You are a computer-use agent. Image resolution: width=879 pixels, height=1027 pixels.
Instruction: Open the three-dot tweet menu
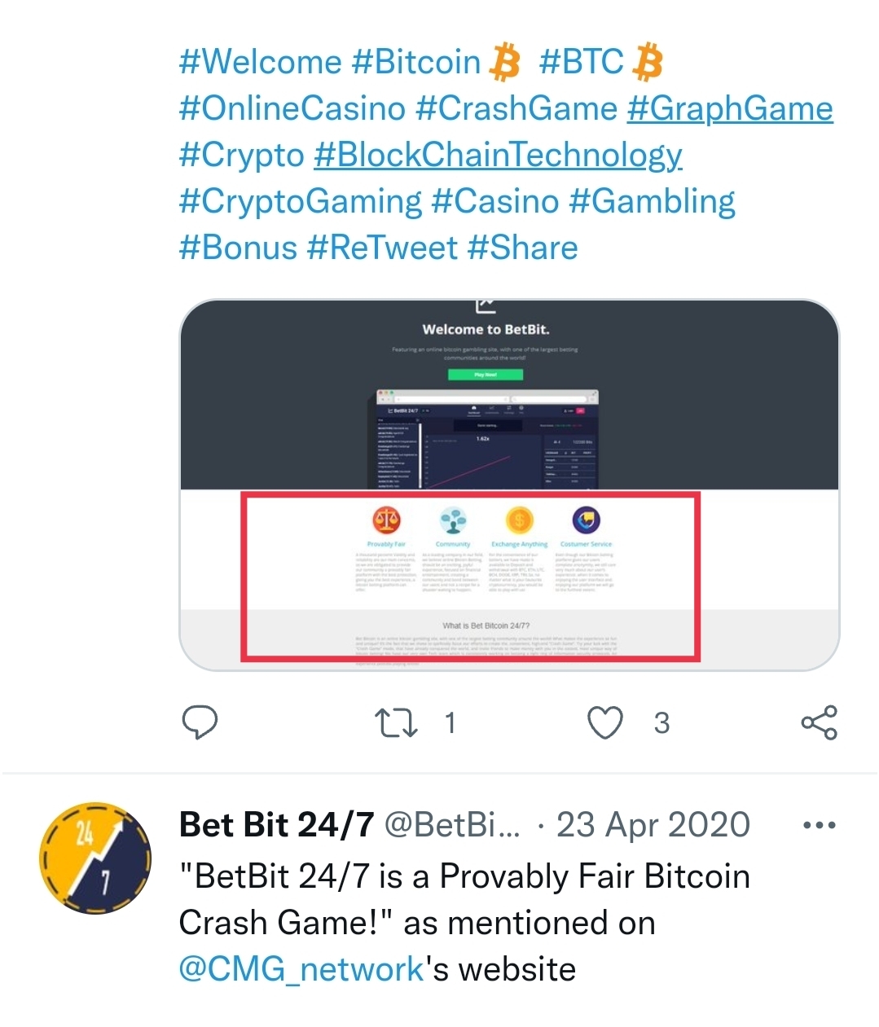819,825
